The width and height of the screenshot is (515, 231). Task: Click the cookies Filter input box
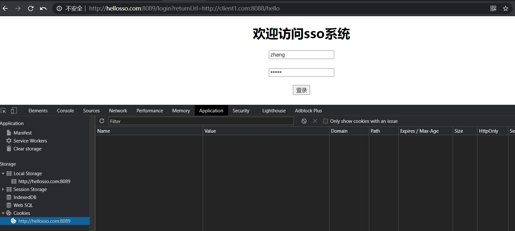201,121
